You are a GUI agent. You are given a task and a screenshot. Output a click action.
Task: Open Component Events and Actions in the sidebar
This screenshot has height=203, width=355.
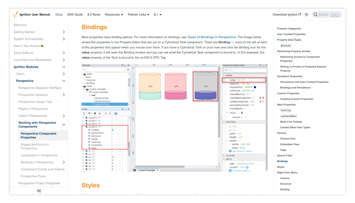pyautogui.click(x=43, y=169)
